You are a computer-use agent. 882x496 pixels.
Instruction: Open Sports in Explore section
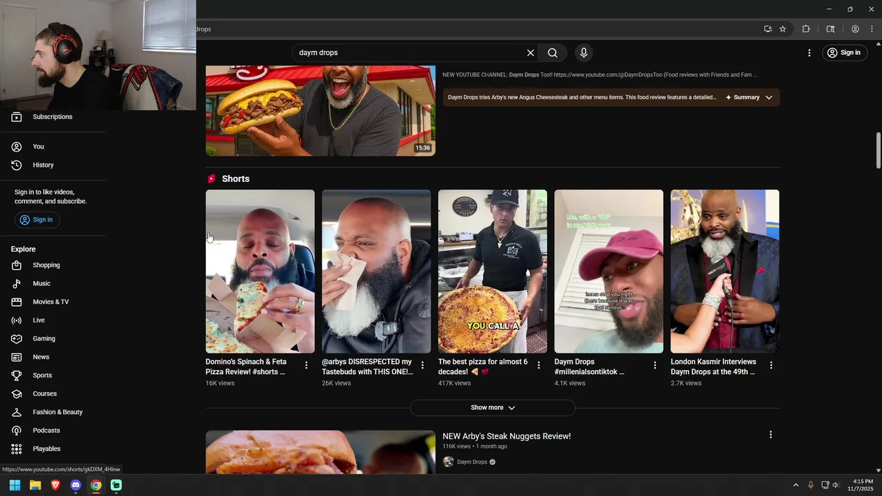tap(52, 375)
